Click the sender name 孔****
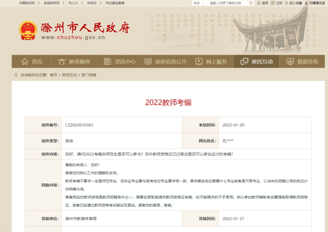 click(x=228, y=141)
